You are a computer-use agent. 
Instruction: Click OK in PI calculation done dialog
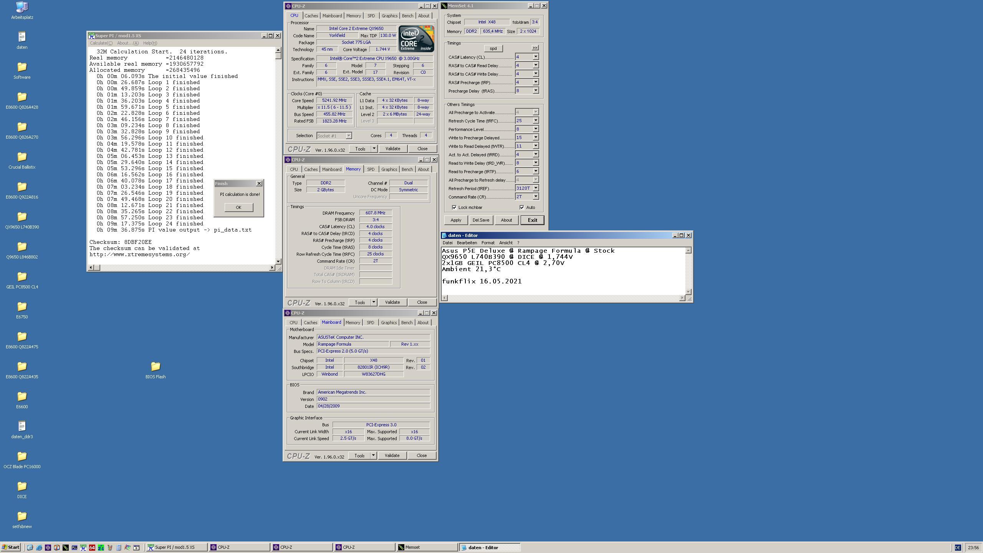tap(238, 207)
